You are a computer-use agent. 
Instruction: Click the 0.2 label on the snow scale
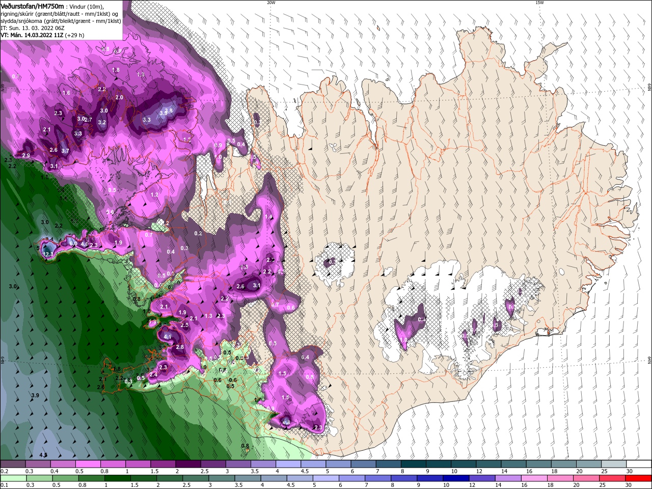click(x=4, y=471)
